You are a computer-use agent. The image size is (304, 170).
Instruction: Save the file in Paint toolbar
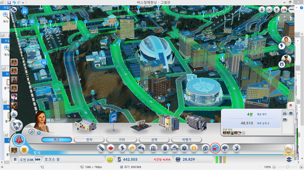pyautogui.click(x=9, y=2)
